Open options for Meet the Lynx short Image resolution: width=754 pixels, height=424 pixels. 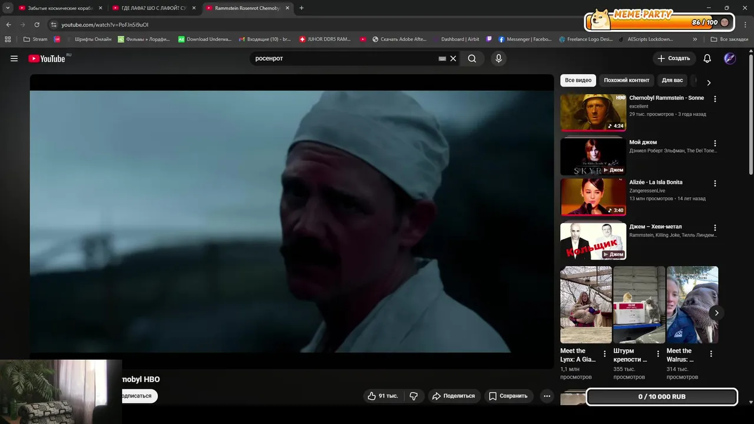coord(604,354)
